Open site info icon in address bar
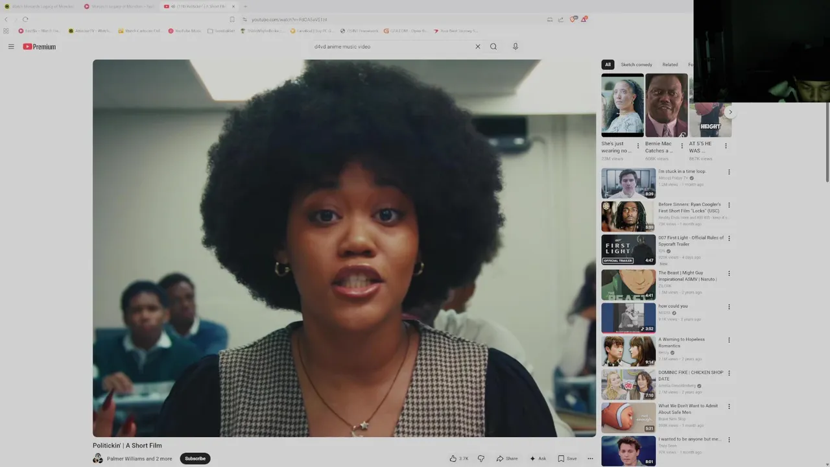Screen dimensions: 830x467 coord(244,19)
